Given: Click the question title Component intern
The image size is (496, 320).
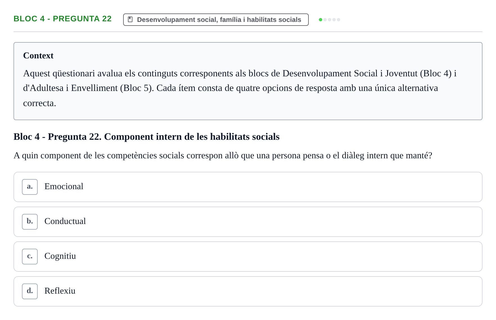Looking at the screenshot, I should click(x=146, y=137).
